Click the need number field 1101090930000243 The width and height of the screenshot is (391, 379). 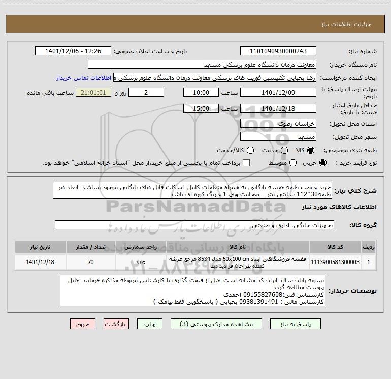pos(278,51)
